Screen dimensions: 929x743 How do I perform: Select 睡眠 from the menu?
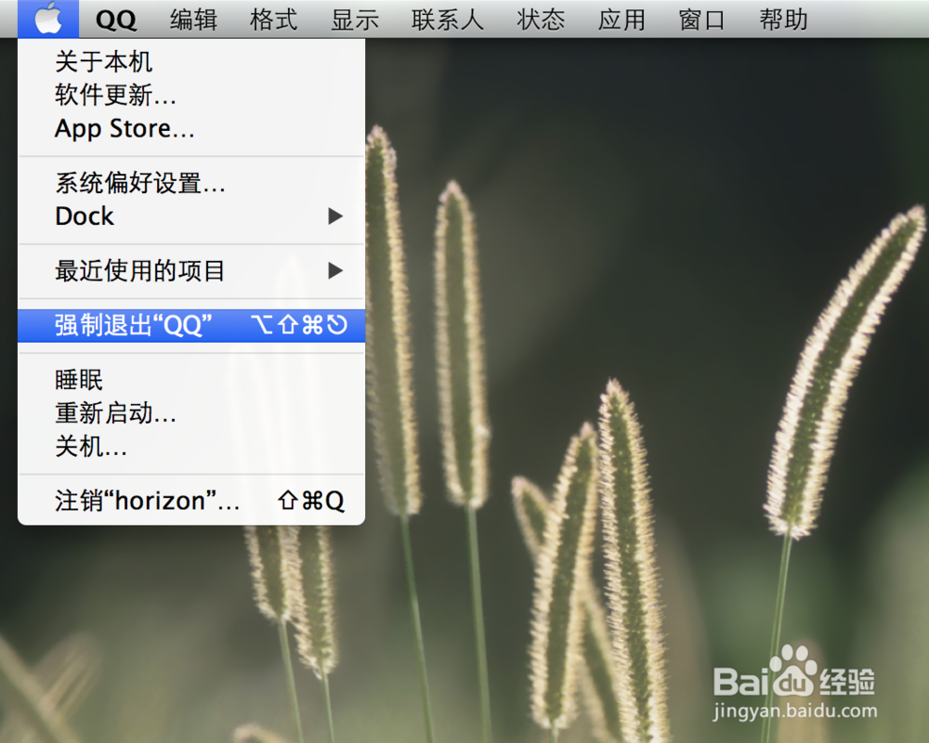[191, 380]
